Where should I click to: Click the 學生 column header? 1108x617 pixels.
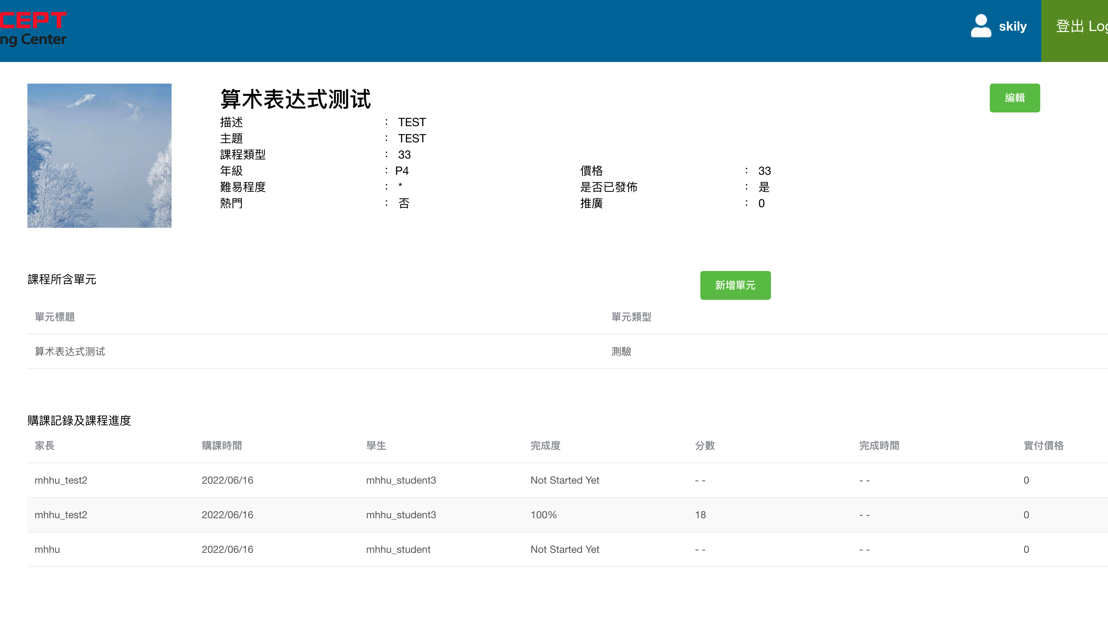pyautogui.click(x=376, y=446)
